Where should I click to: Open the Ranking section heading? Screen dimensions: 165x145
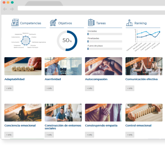coord(141,23)
